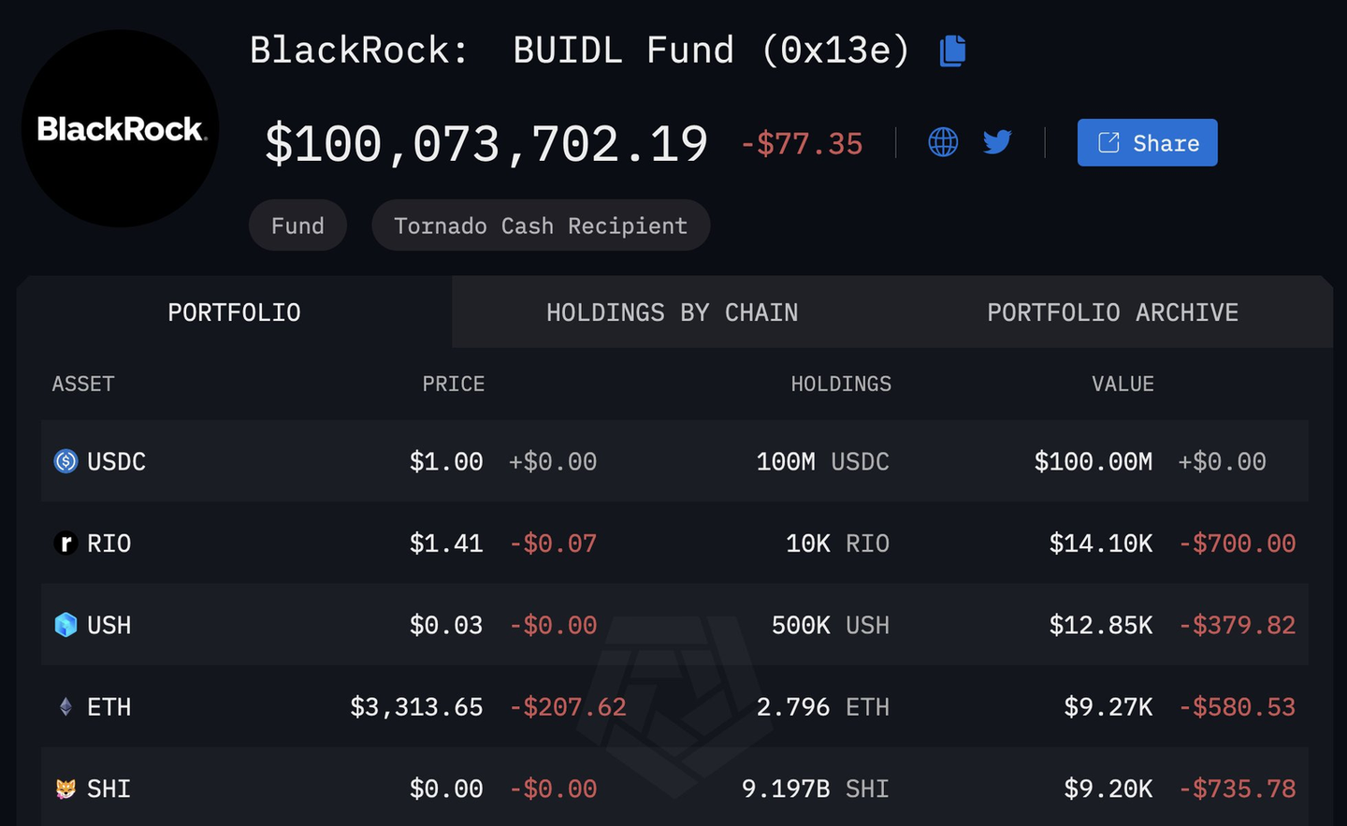Sort by the Value column header
Viewport: 1347px width, 826px height.
click(1122, 384)
